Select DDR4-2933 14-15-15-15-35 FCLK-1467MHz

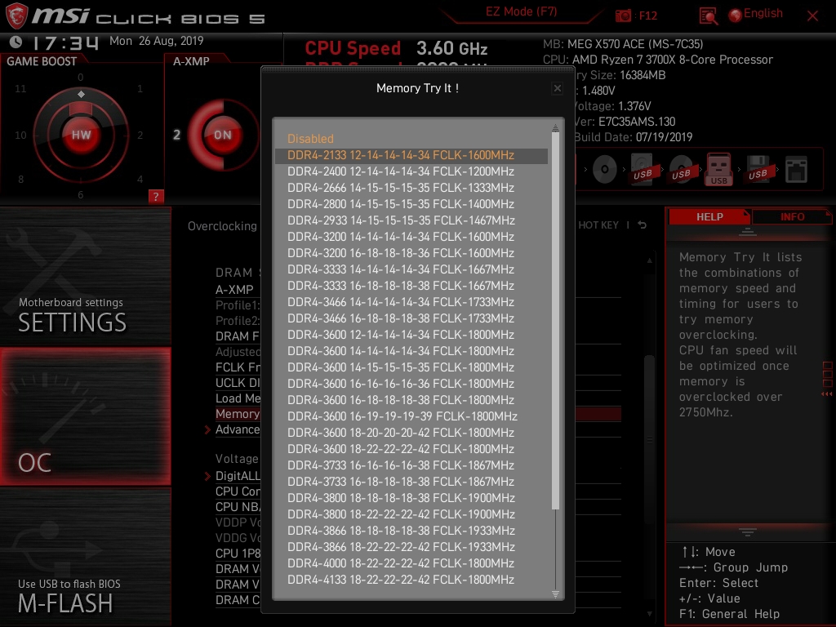tap(411, 220)
